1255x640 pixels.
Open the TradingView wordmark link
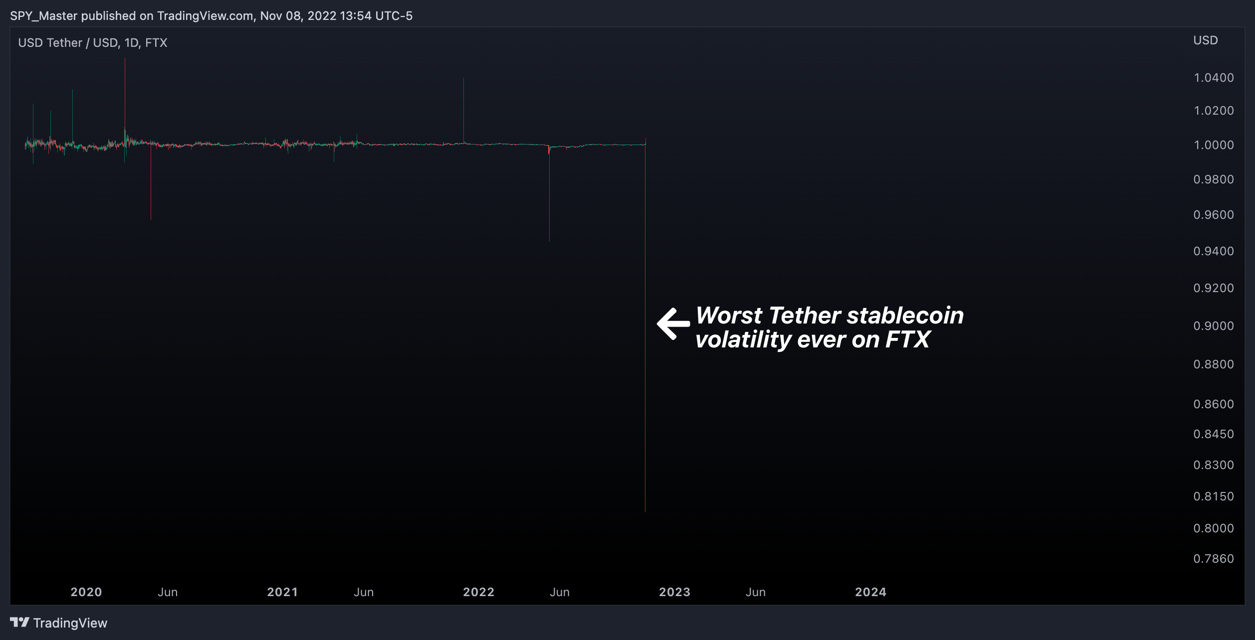click(70, 623)
